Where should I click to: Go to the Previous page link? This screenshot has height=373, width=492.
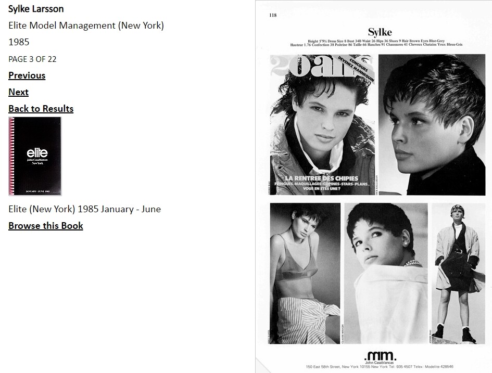pyautogui.click(x=27, y=75)
